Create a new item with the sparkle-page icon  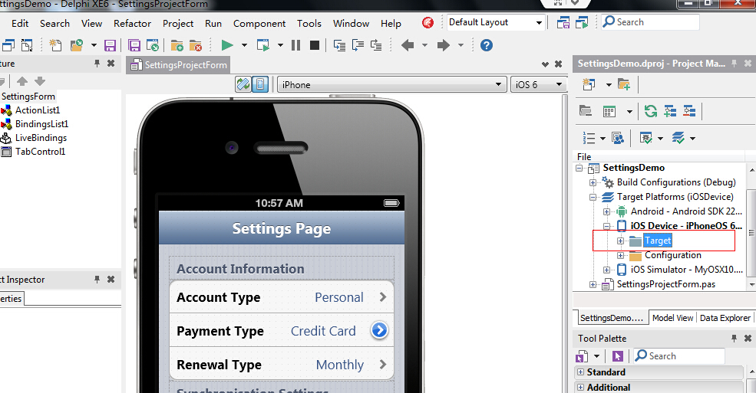pyautogui.click(x=56, y=45)
